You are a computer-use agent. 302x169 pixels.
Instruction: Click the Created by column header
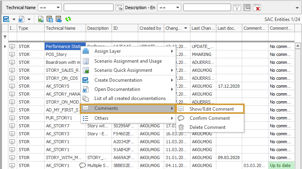150,28
